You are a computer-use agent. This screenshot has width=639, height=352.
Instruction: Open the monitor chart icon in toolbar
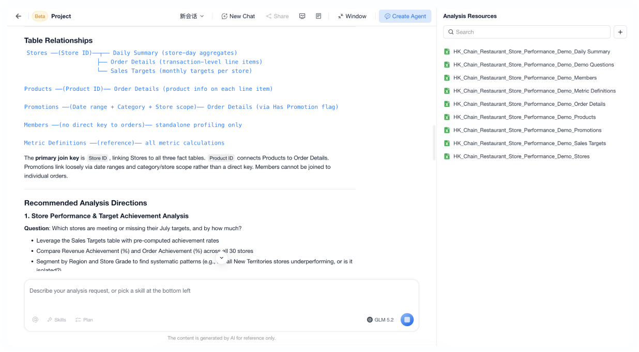click(302, 16)
